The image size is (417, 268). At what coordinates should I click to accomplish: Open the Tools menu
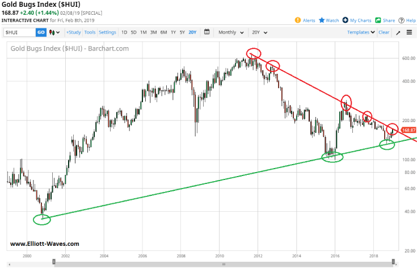tap(90, 32)
